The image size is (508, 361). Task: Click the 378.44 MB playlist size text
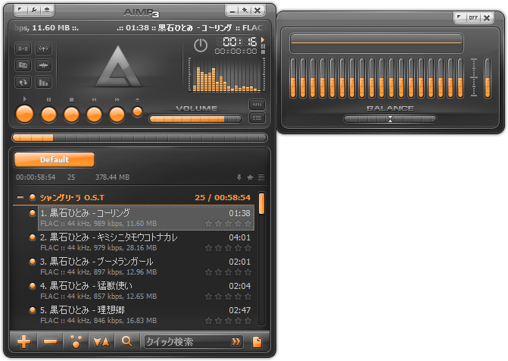click(112, 177)
